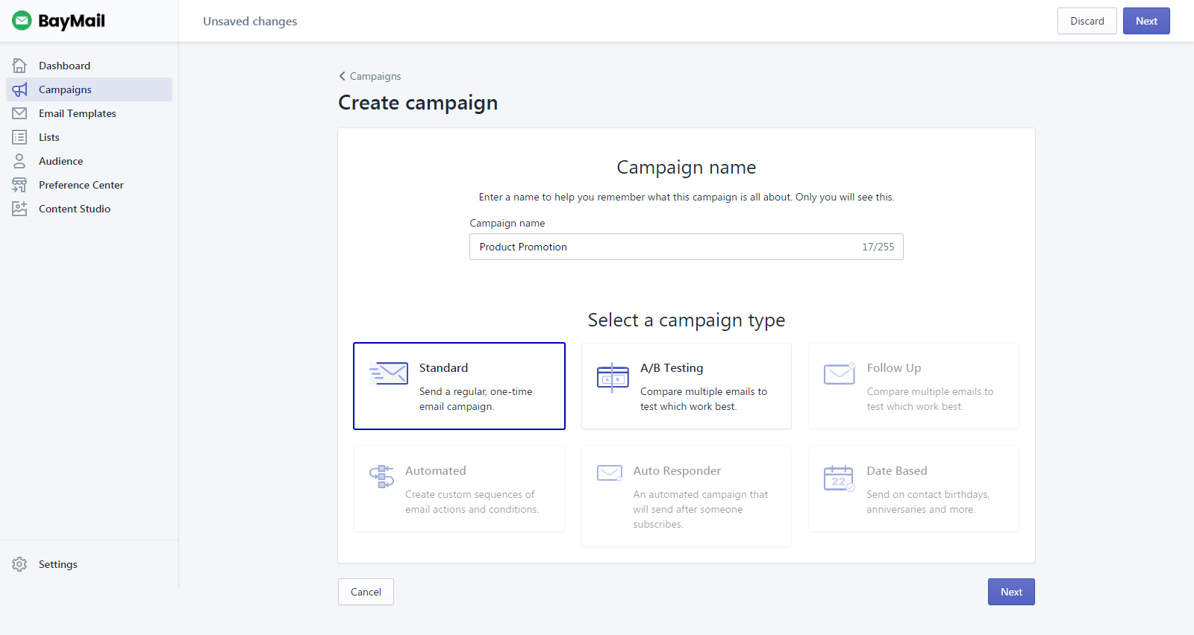Click the BayMail logo icon

point(22,21)
